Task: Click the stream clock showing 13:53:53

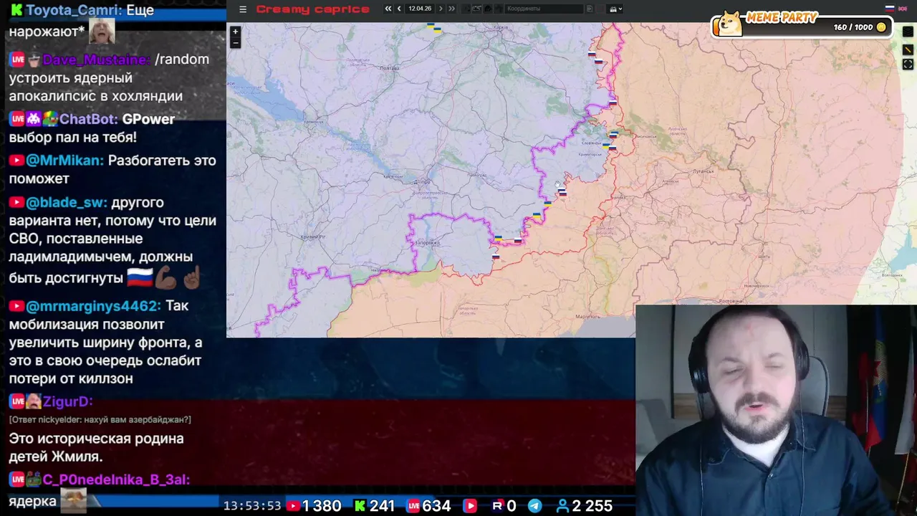Action: [x=252, y=506]
